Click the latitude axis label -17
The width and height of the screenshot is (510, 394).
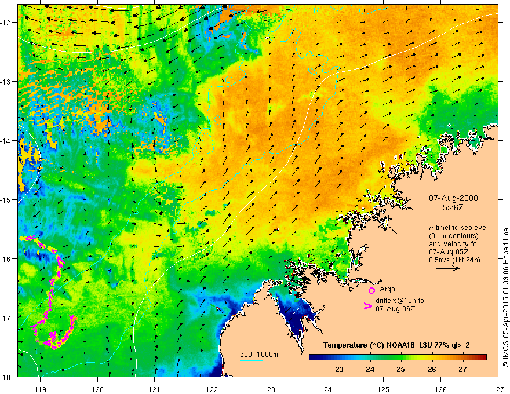pos(6,318)
